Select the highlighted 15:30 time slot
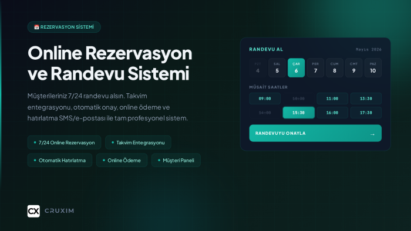411x231 pixels. pos(298,113)
